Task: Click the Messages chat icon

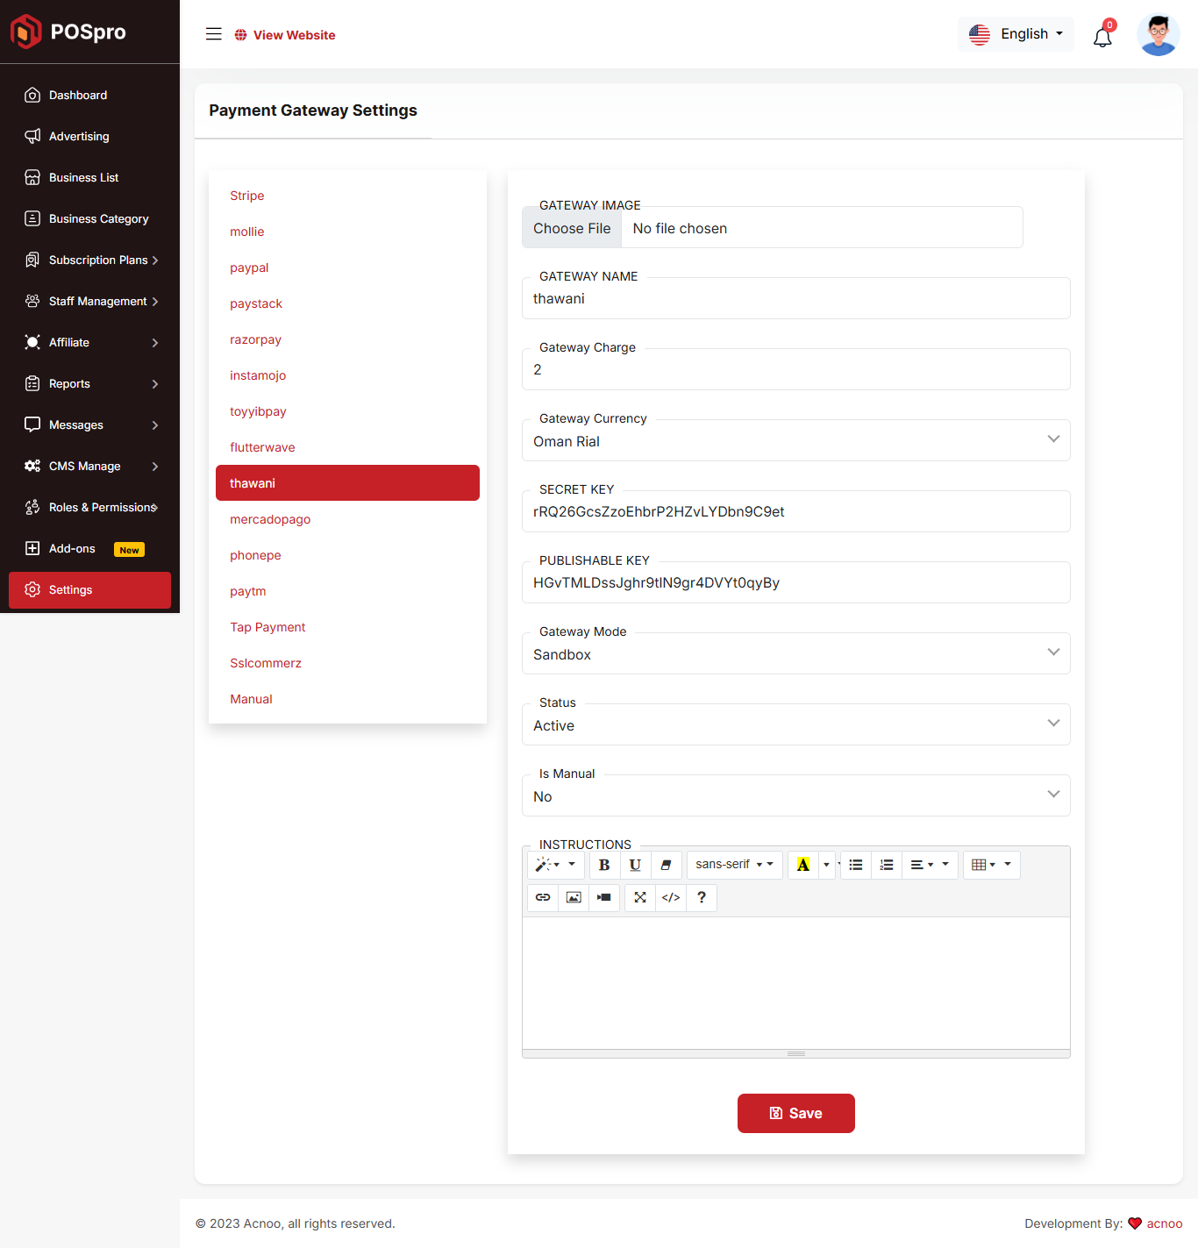Action: coord(32,424)
